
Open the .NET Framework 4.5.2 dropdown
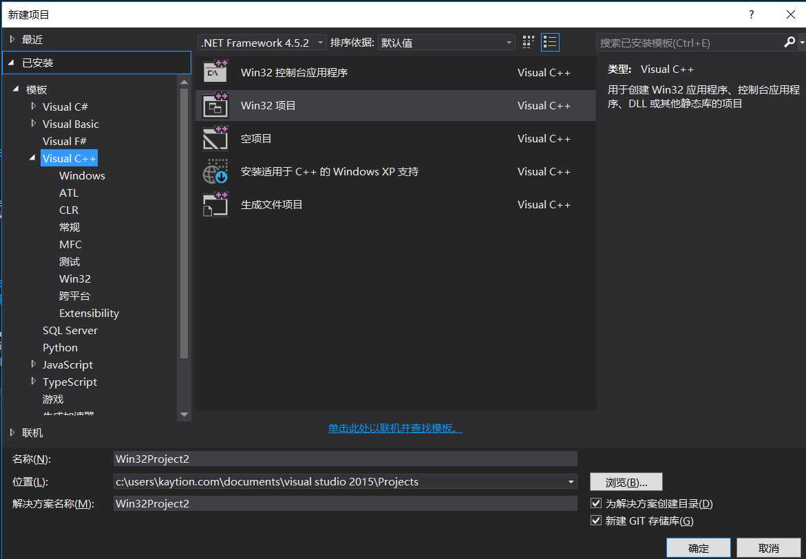click(x=262, y=43)
